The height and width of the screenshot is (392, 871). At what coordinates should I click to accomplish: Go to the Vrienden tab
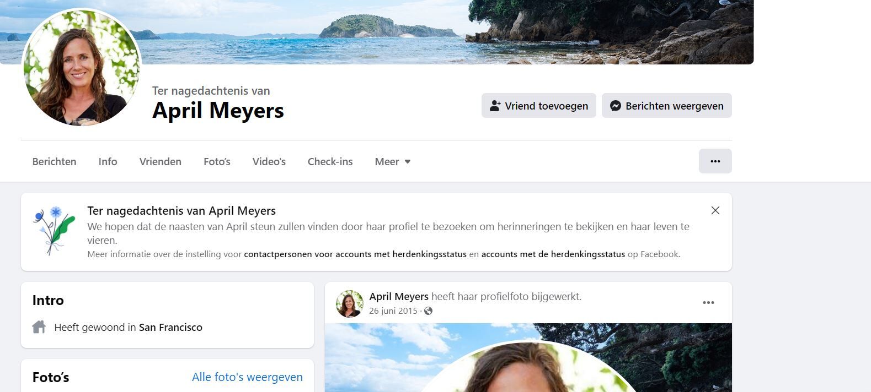(x=160, y=162)
